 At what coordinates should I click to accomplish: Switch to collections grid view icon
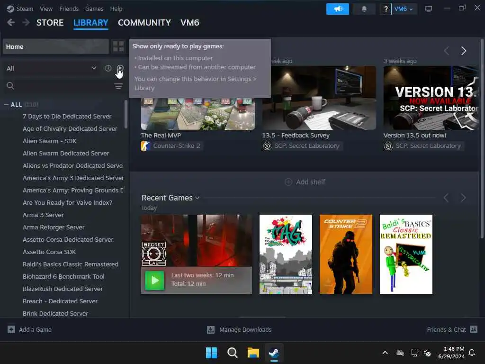coord(118,46)
